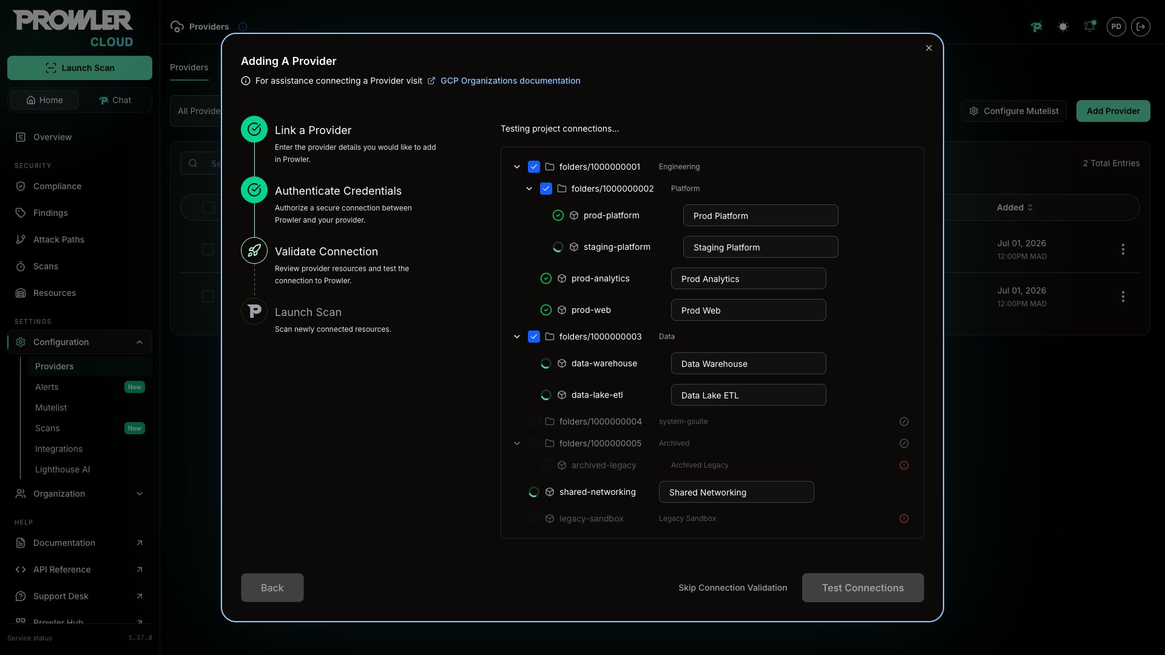Click the system-gsuite blocked status icon
Screen dimensions: 1165x655
[x=904, y=422]
